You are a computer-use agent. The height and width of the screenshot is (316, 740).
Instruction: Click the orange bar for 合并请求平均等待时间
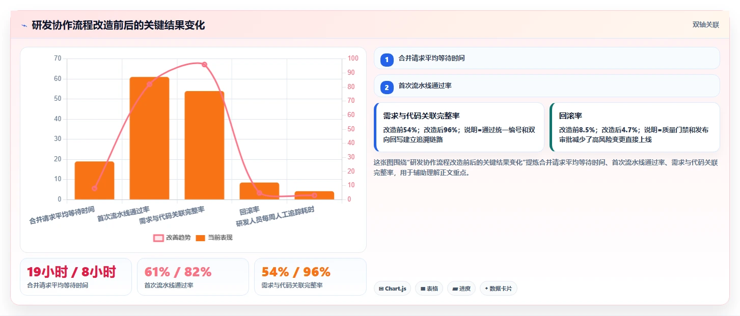coord(94,180)
